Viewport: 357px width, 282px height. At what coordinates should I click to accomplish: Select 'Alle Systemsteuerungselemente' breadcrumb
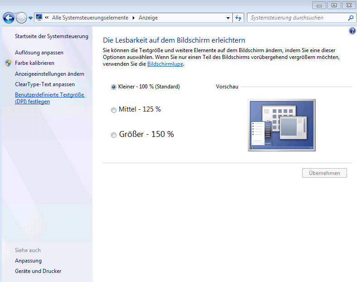pyautogui.click(x=90, y=18)
